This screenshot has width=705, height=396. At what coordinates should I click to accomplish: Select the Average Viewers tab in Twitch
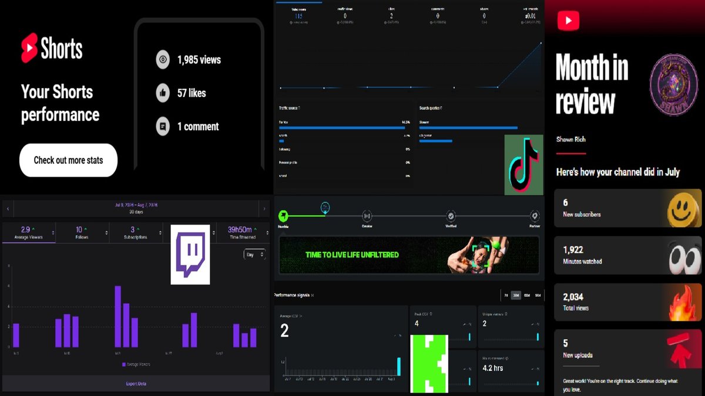click(29, 232)
